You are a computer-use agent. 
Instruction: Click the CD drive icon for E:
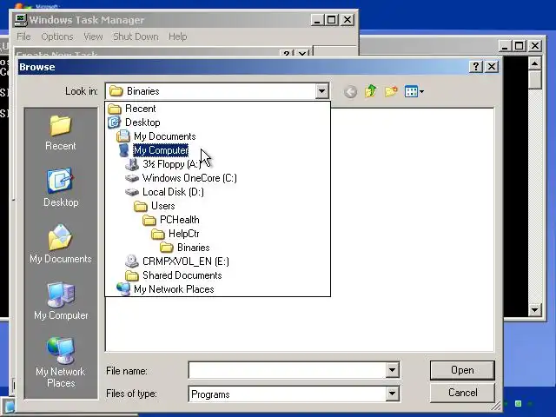pyautogui.click(x=132, y=261)
